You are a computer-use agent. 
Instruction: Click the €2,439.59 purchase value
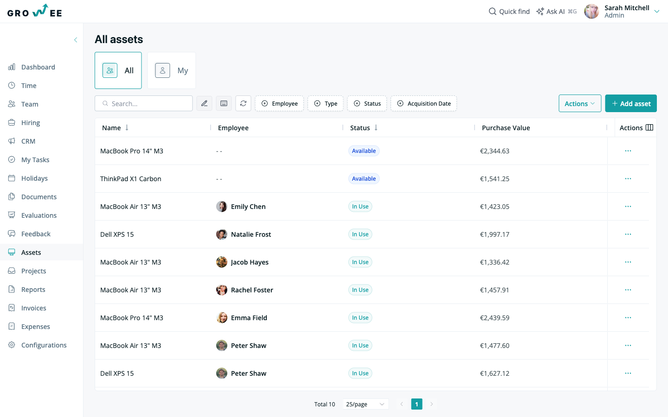click(495, 318)
